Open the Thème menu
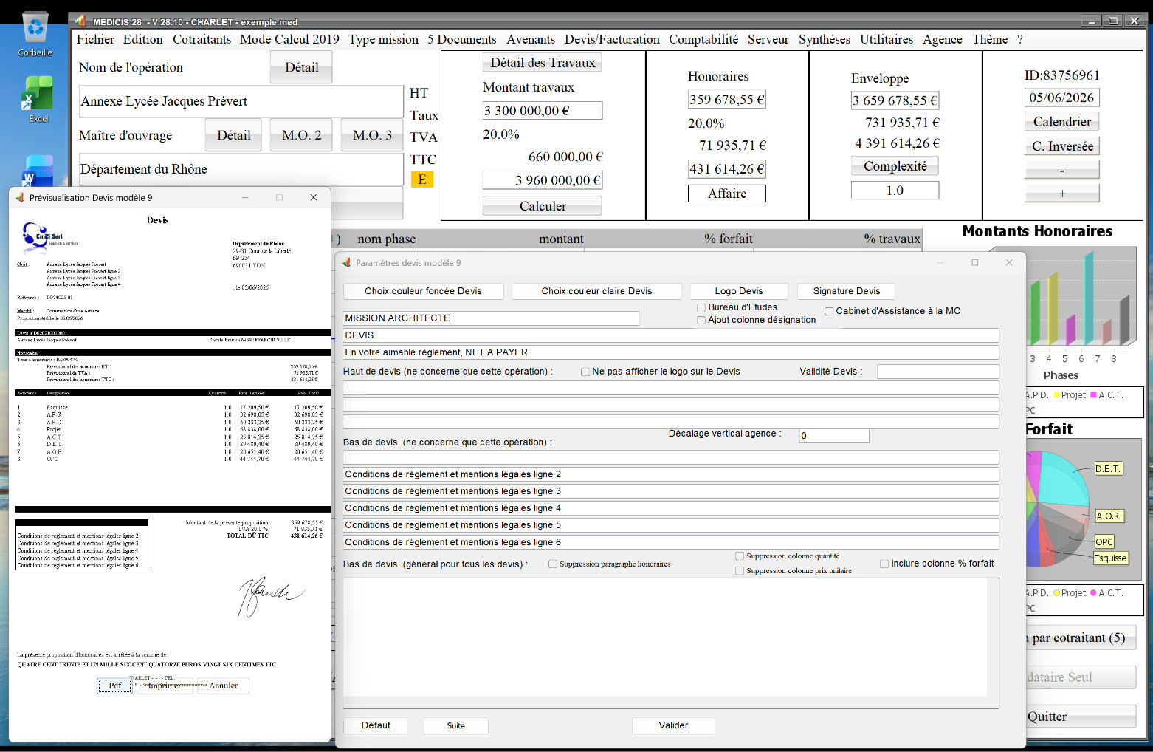 pos(990,39)
